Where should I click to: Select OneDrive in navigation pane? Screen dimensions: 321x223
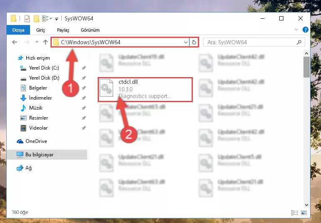click(x=36, y=141)
